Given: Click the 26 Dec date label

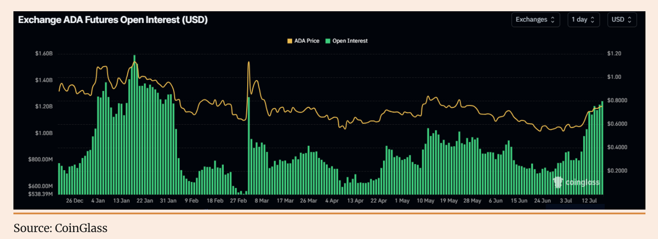Looking at the screenshot, I should point(75,201).
